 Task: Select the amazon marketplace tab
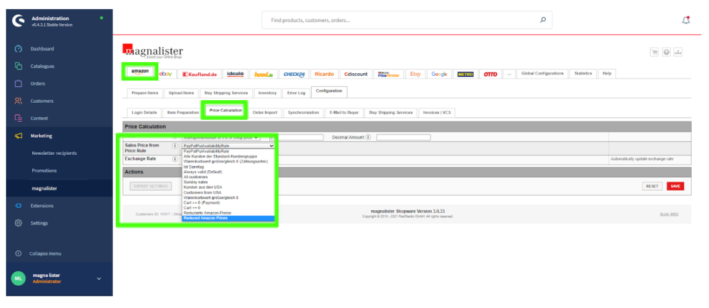coord(140,72)
